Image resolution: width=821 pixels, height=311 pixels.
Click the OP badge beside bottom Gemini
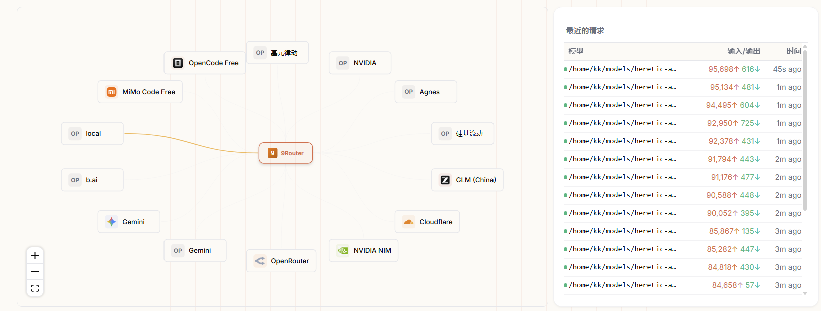click(178, 250)
